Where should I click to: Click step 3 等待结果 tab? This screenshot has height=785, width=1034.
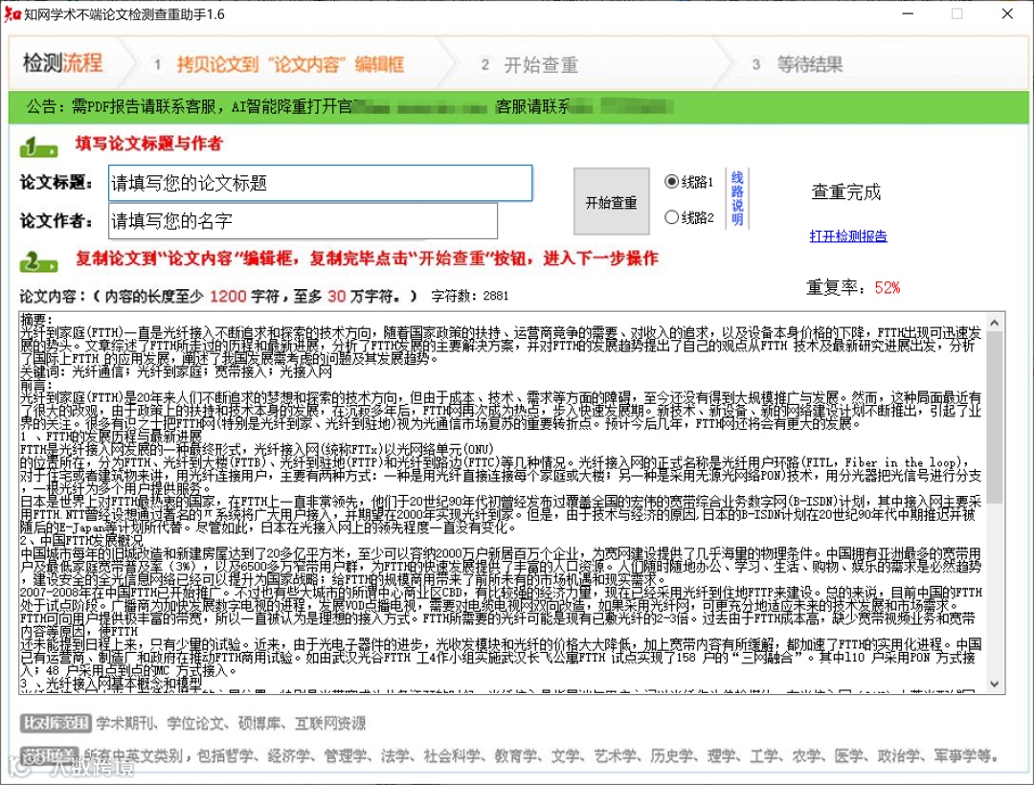[x=799, y=64]
